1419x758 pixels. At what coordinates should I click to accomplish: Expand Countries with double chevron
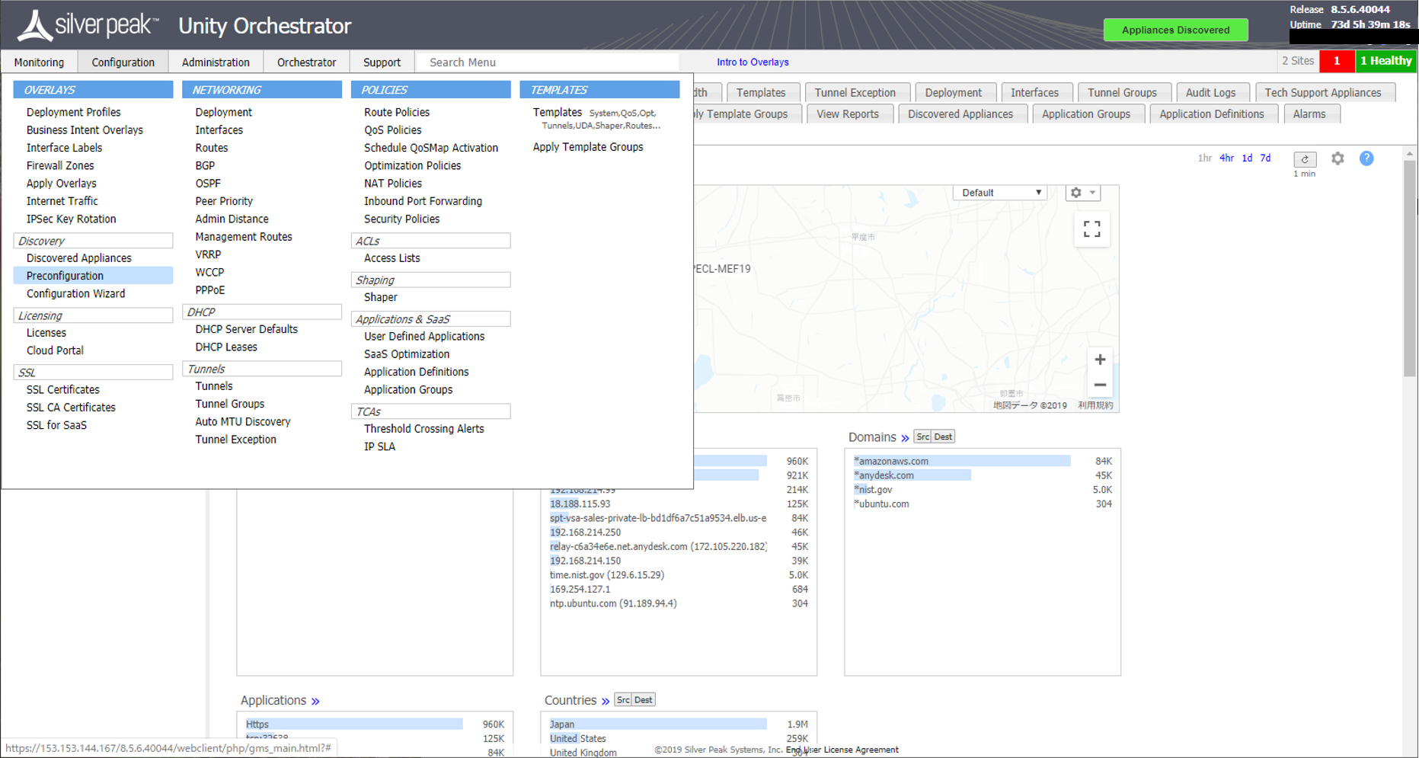coord(606,701)
